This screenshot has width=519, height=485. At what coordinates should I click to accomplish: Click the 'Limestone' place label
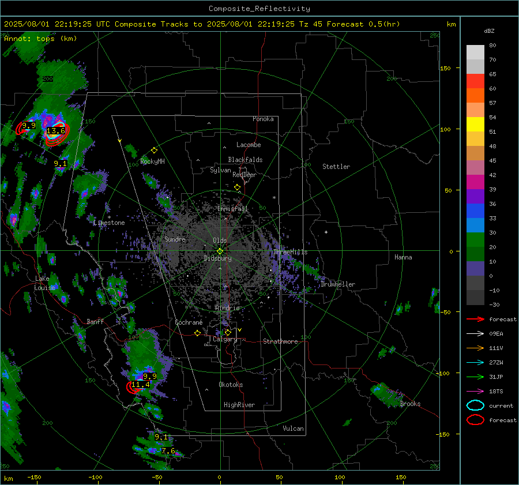click(x=109, y=223)
